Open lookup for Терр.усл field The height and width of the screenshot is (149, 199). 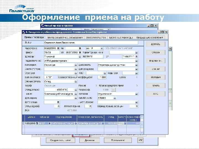[x=137, y=73]
